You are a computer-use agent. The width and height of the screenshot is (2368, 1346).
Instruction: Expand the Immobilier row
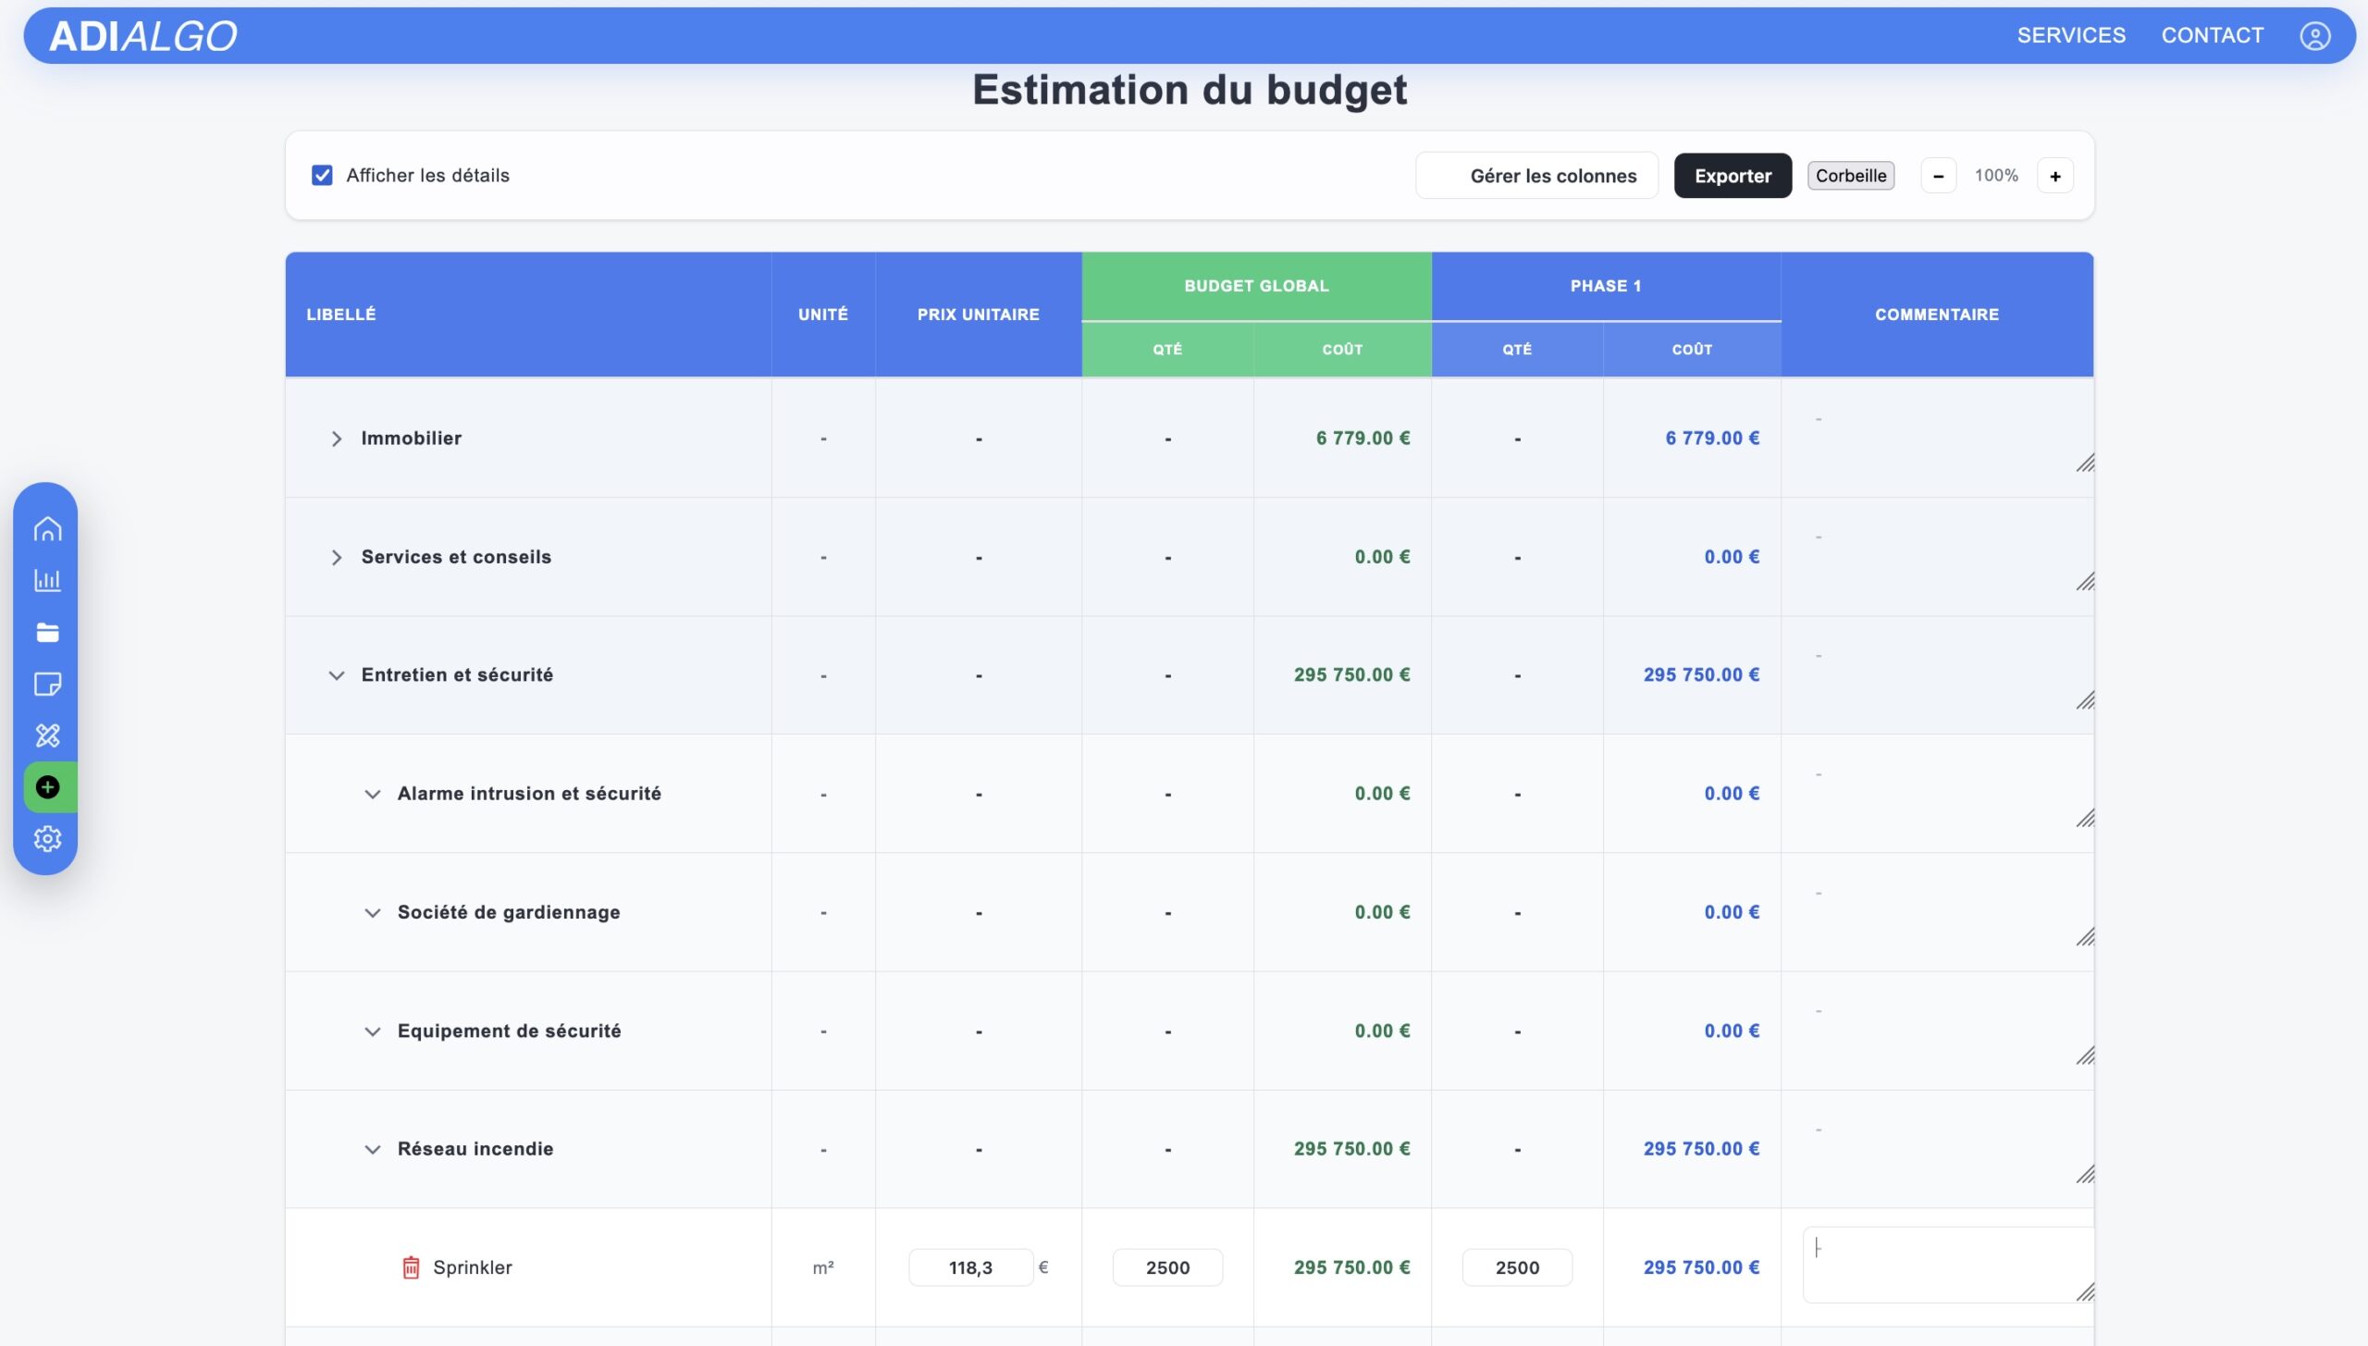(x=337, y=438)
